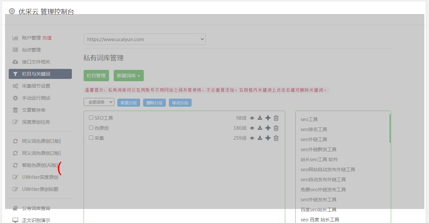Image resolution: width=429 pixels, height=223 pixels.
Task: Click the 移动分组 button
Action: pyautogui.click(x=180, y=103)
